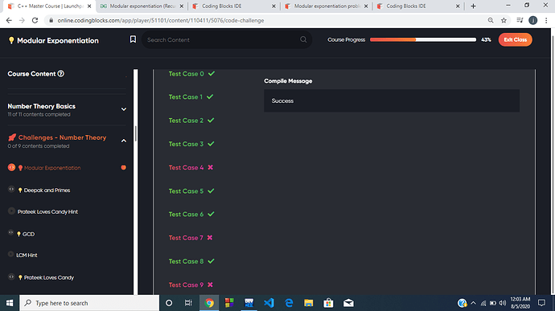Screen dimensions: 555x311
Task: Click the Exit Class button
Action: point(515,39)
